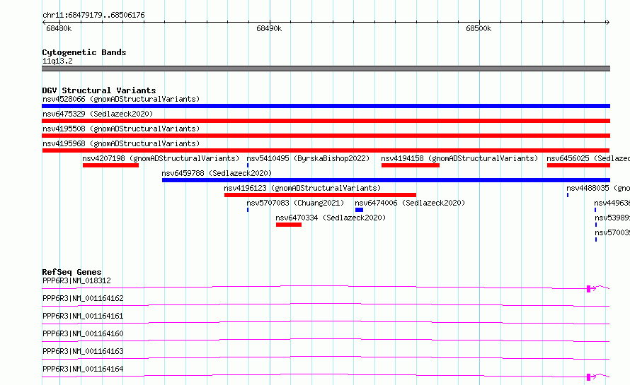This screenshot has width=630, height=385.
Task: Click the small blue marker under nsv5707083
Action: 248,210
